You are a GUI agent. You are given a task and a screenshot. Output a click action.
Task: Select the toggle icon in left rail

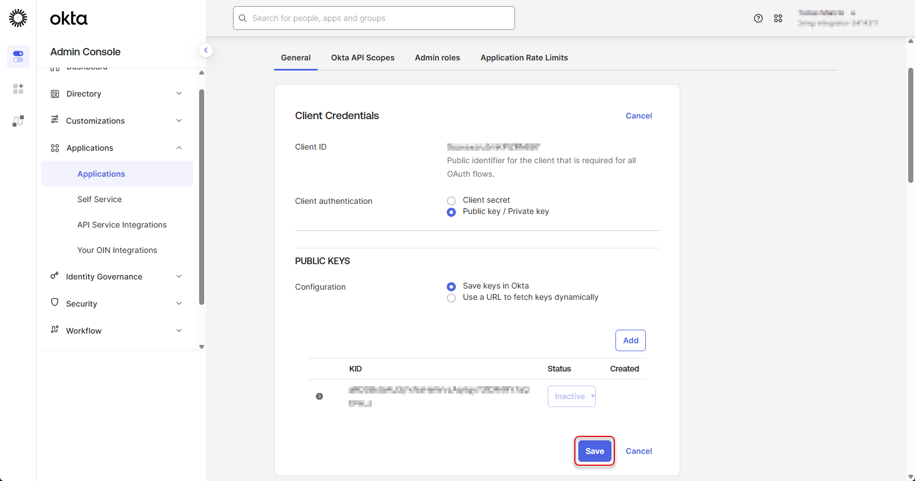(18, 56)
